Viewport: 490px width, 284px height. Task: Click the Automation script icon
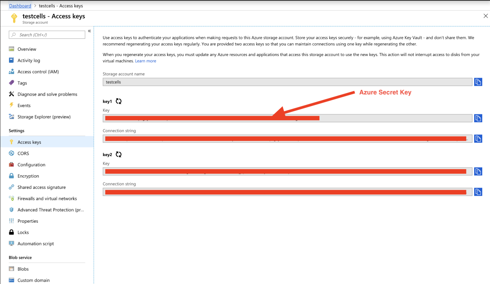tap(11, 244)
